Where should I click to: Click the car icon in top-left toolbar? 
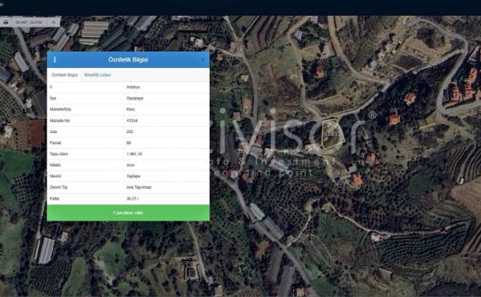6,22
